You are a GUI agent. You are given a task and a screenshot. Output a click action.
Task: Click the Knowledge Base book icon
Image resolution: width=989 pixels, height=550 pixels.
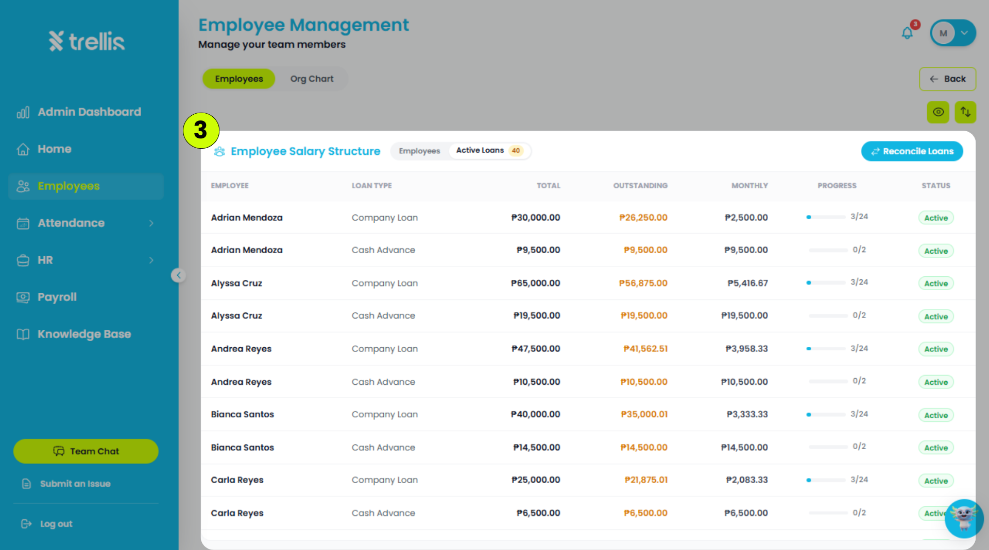pos(23,334)
